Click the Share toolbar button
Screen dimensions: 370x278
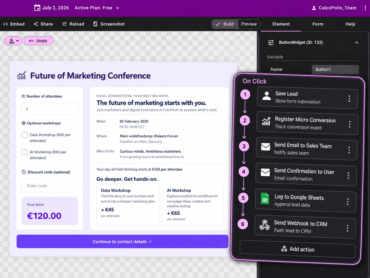point(43,24)
